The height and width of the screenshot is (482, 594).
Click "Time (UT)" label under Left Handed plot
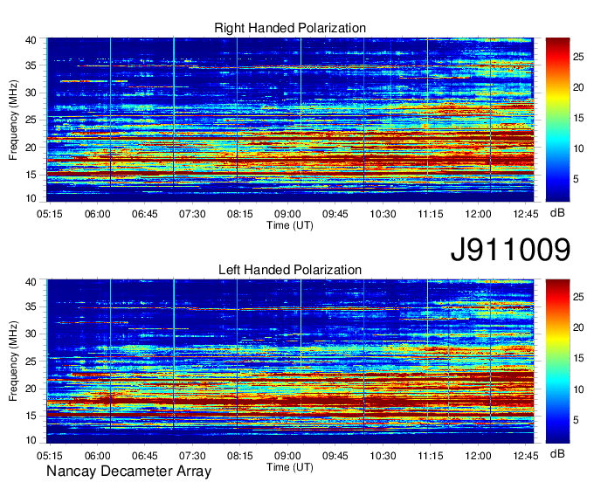(290, 467)
